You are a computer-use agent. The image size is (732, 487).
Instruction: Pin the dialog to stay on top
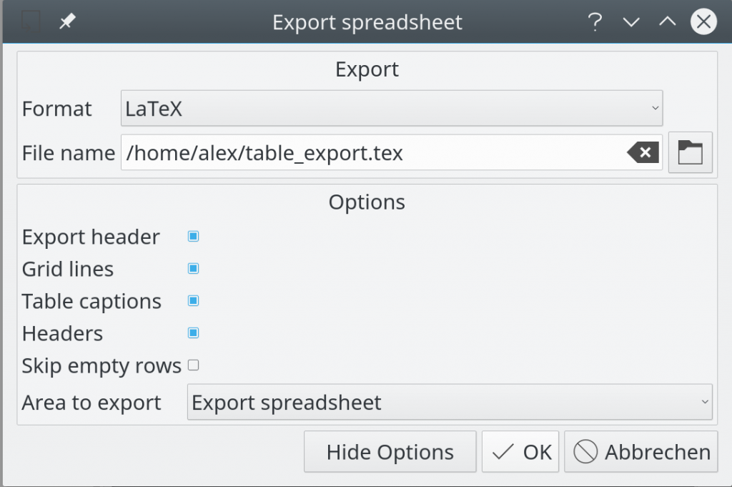tap(66, 21)
